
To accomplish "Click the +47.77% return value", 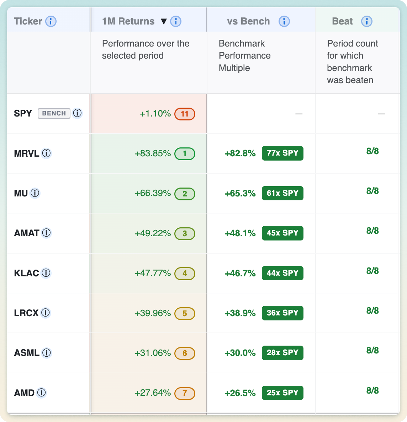I will [x=153, y=273].
